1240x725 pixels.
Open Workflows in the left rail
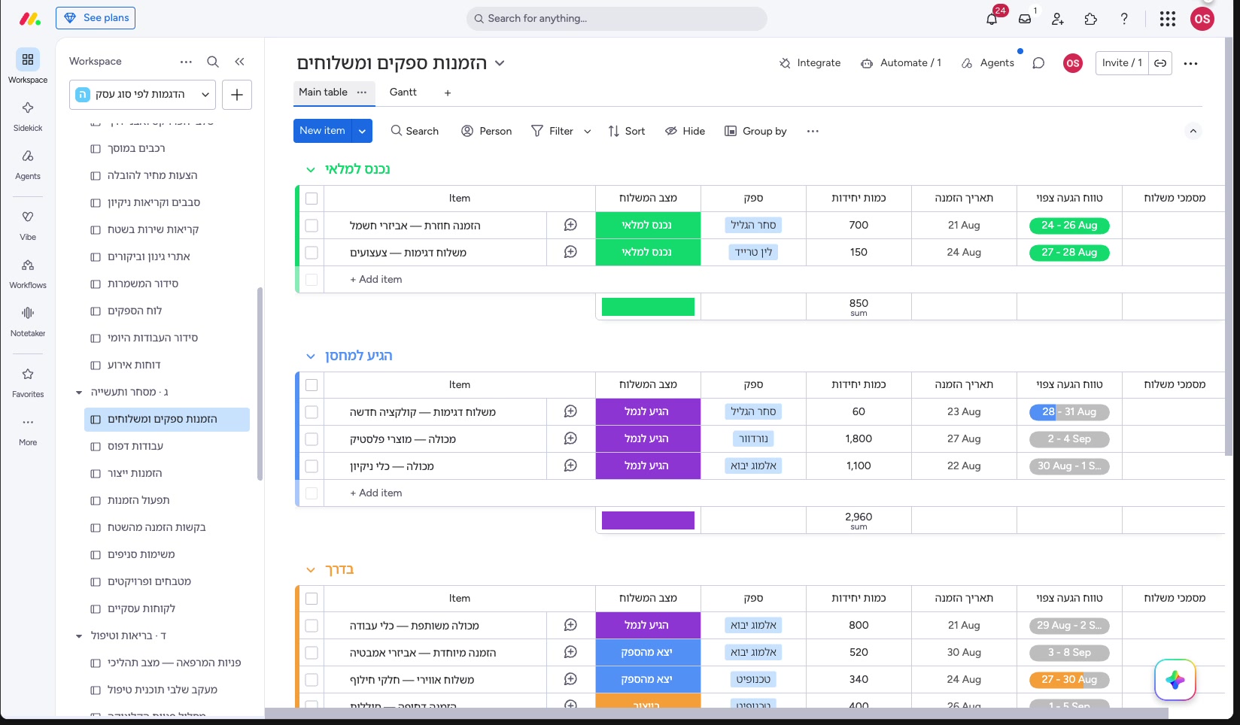[x=28, y=272]
